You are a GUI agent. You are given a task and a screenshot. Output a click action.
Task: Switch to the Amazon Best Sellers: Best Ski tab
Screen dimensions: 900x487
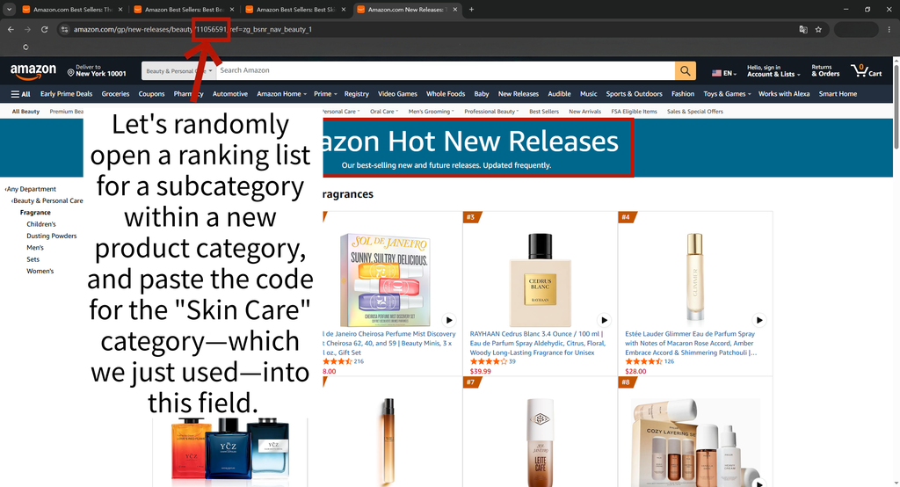295,9
